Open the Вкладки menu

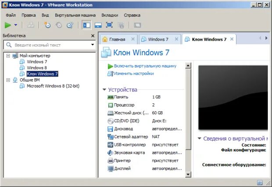(x=110, y=15)
